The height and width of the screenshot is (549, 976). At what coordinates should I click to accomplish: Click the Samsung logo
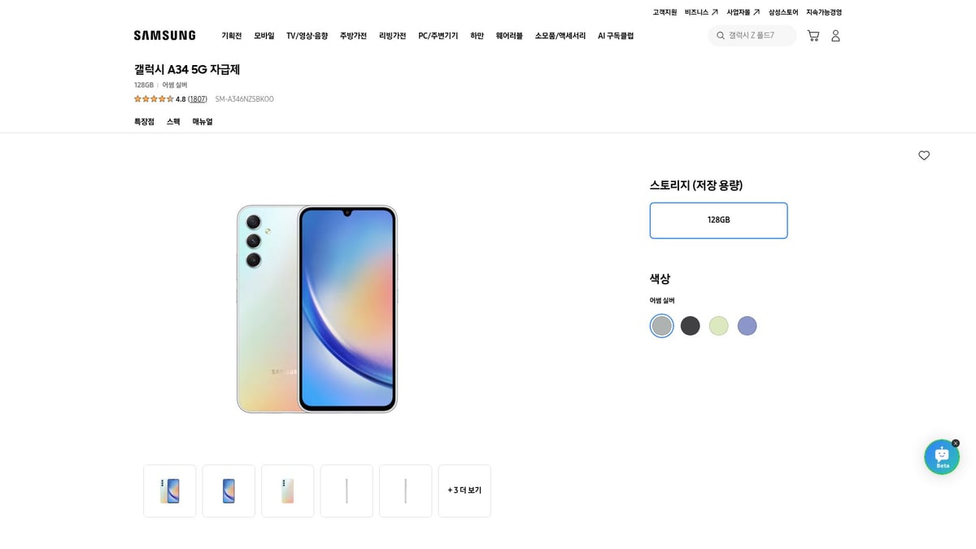164,36
